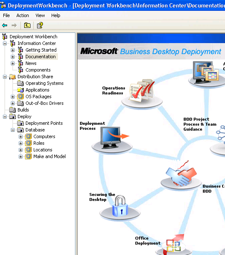Select Operating Systems in the tree
Image resolution: width=225 pixels, height=255 pixels.
click(x=45, y=83)
